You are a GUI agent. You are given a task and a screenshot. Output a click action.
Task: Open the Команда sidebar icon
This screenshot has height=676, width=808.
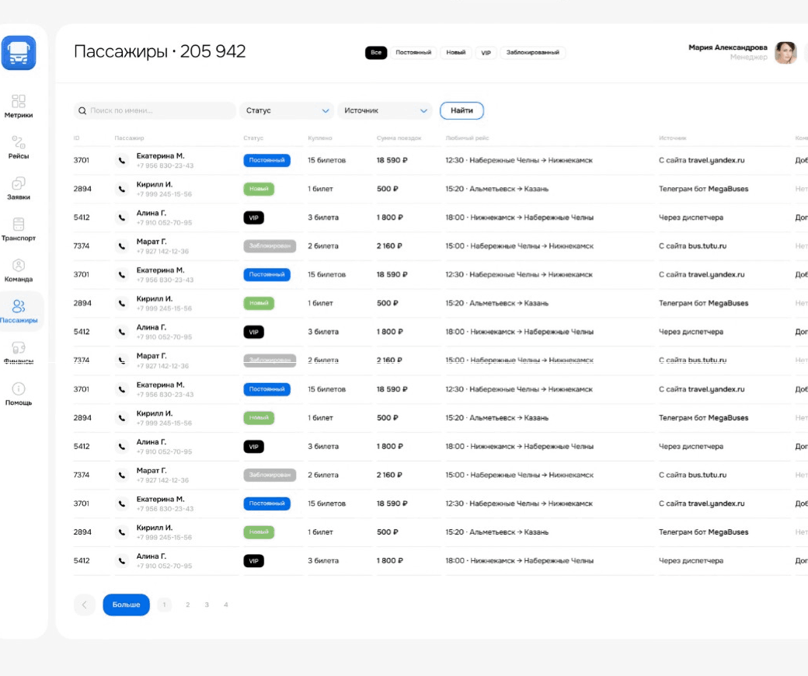(19, 266)
